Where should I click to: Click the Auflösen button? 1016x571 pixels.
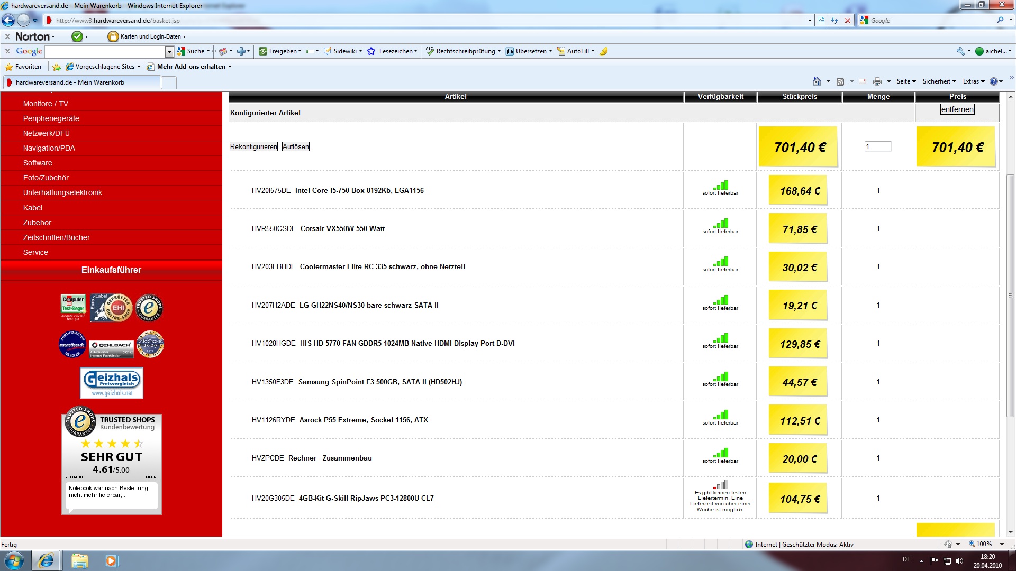pyautogui.click(x=295, y=146)
